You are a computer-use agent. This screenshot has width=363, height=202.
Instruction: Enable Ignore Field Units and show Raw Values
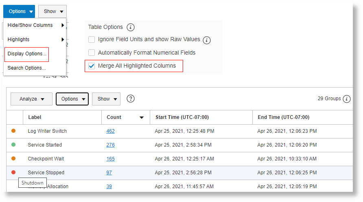click(x=92, y=40)
